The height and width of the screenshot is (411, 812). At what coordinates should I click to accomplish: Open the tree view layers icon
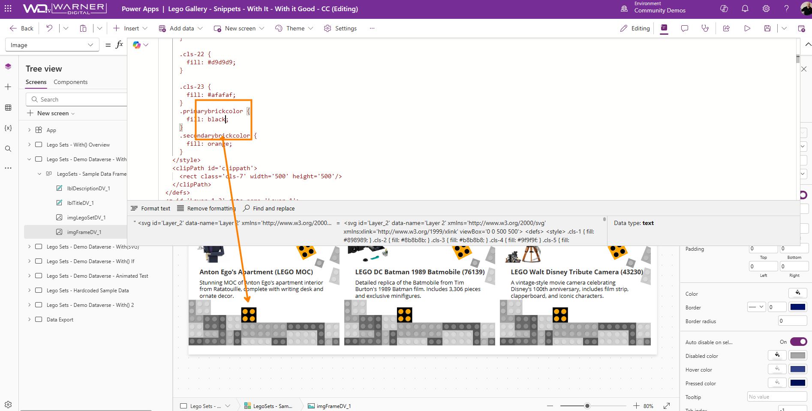(8, 66)
